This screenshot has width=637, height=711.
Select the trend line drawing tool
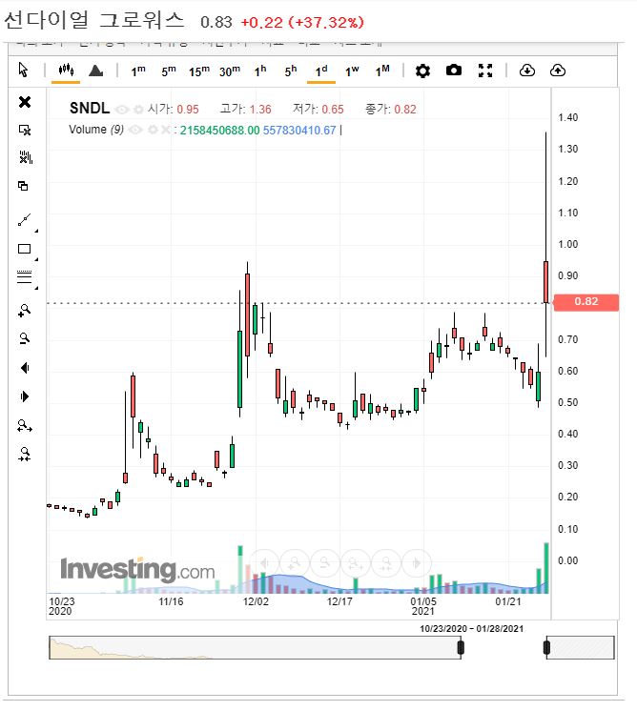click(24, 220)
